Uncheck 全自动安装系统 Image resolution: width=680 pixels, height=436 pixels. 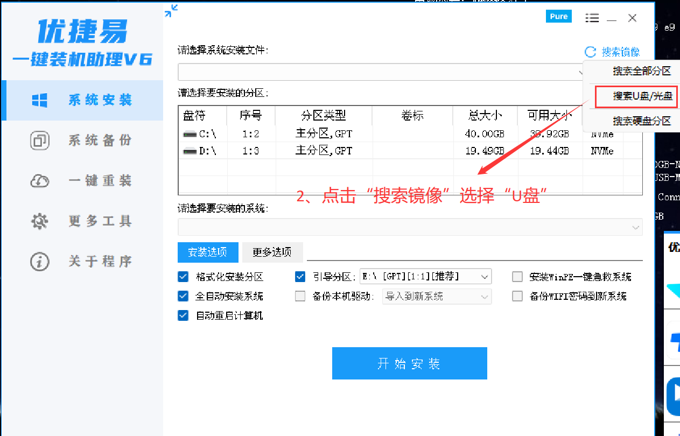(183, 296)
